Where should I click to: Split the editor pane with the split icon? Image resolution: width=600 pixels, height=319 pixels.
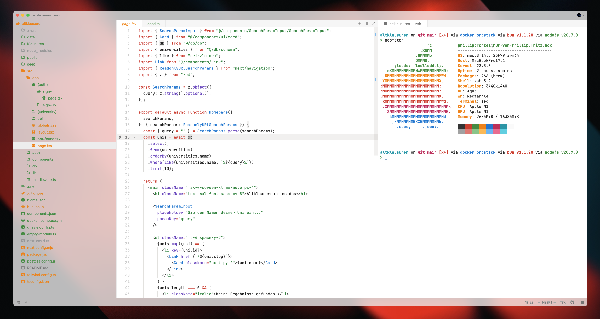click(366, 24)
